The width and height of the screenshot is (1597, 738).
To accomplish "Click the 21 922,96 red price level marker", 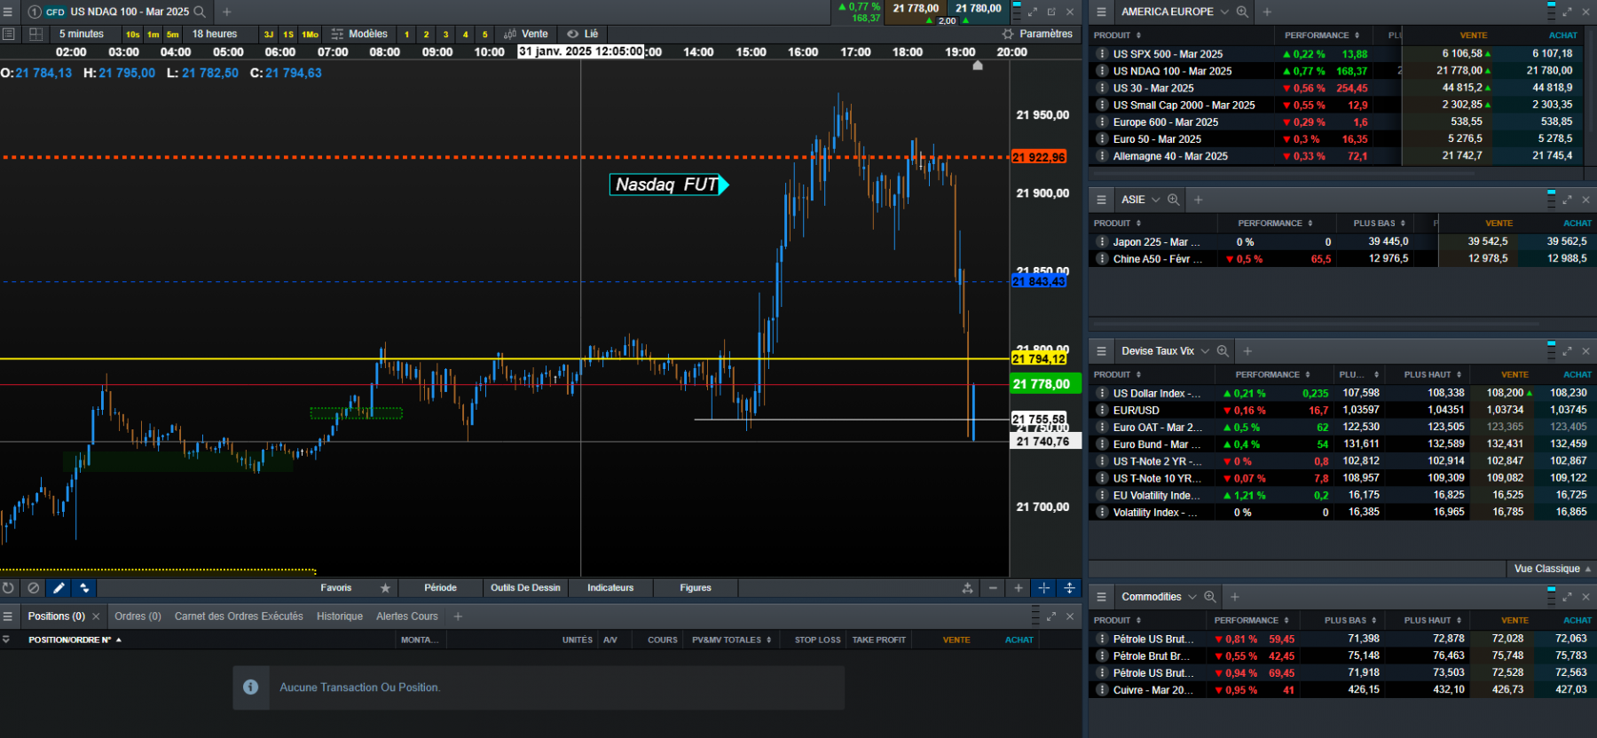I will tap(1039, 157).
